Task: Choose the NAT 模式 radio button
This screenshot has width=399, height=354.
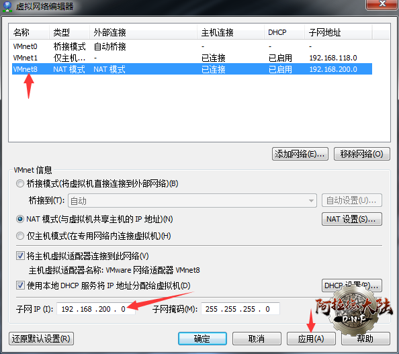Action: point(20,219)
